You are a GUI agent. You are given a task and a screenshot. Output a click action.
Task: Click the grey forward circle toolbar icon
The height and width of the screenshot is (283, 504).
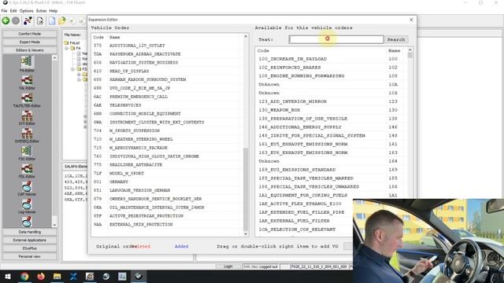16,21
